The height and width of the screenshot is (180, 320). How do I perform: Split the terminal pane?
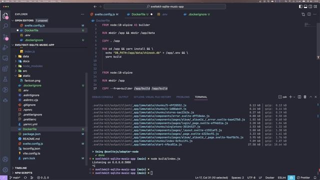[299, 97]
